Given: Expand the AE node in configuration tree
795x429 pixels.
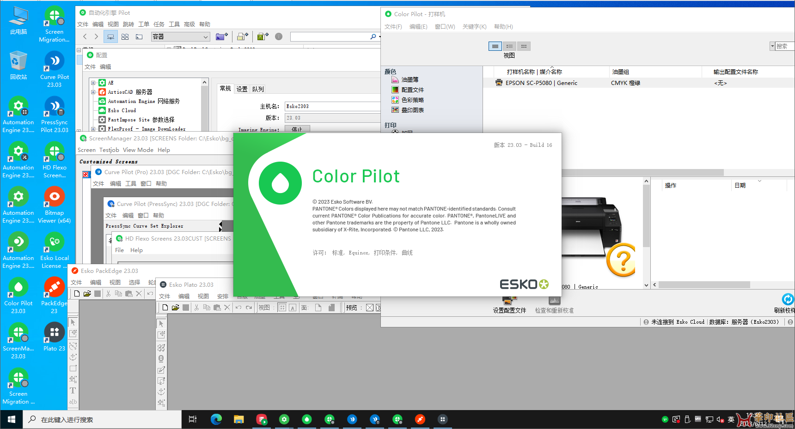Looking at the screenshot, I should pyautogui.click(x=93, y=83).
